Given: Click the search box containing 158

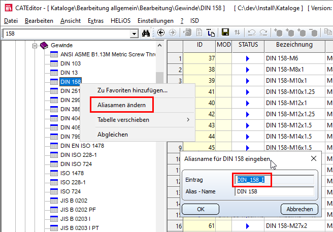Looking at the screenshot, I should (x=66, y=34).
